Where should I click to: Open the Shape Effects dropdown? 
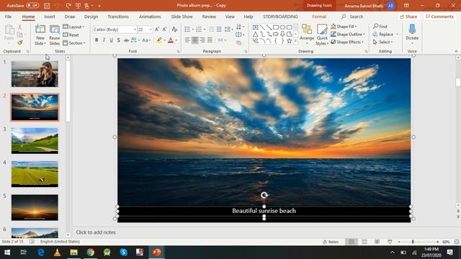point(347,42)
